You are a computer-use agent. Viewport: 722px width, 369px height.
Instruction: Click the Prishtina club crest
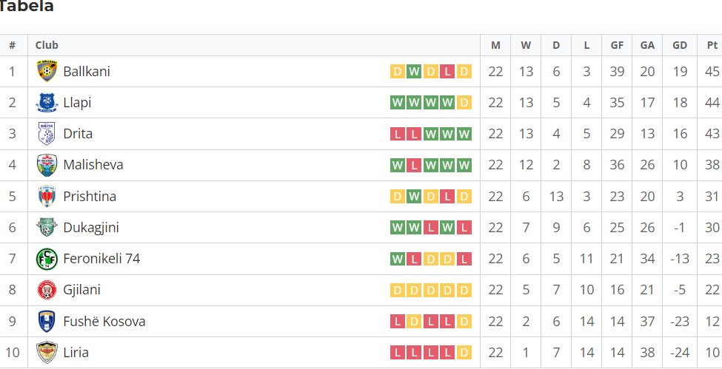point(47,197)
